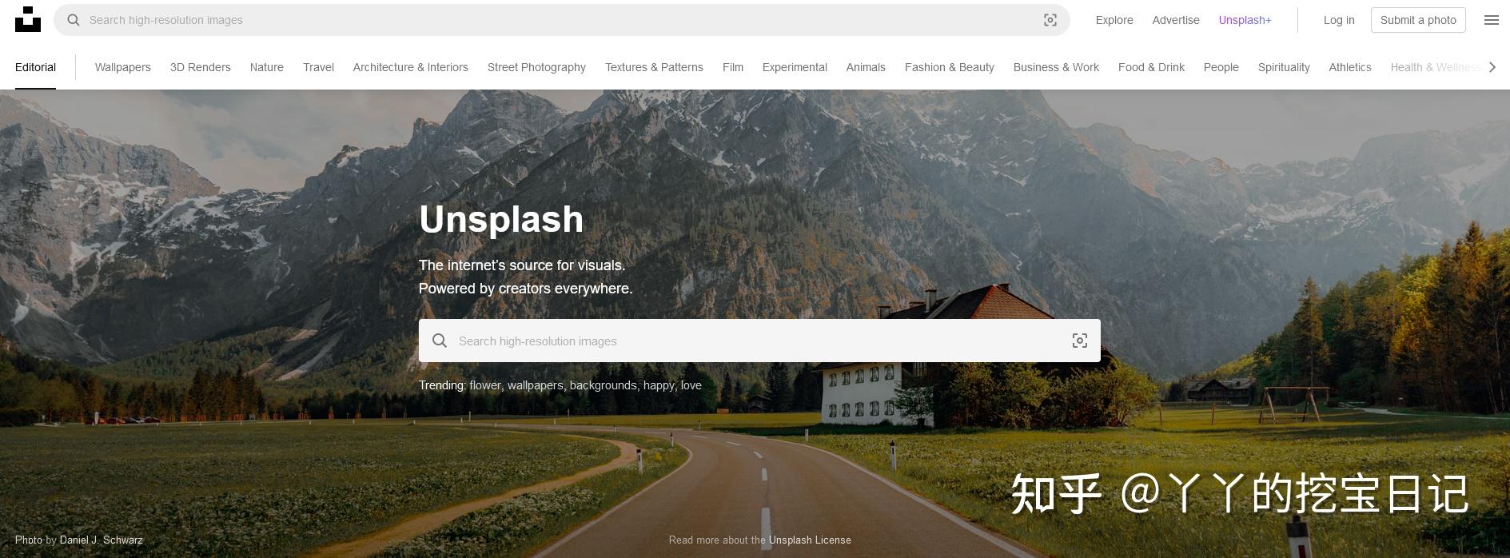
Task: Switch to the Editorial tab
Action: (35, 67)
